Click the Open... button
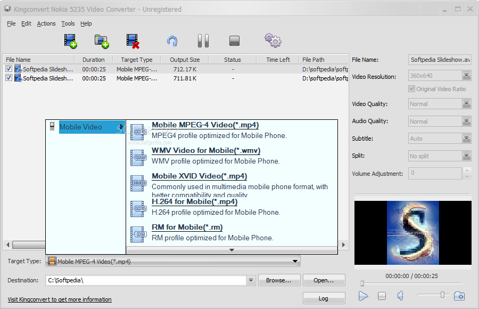Viewport: 479px width, 309px height. [324, 280]
